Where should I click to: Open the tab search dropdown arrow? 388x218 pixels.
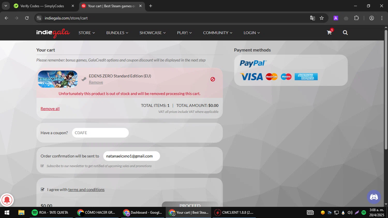pyautogui.click(x=6, y=6)
